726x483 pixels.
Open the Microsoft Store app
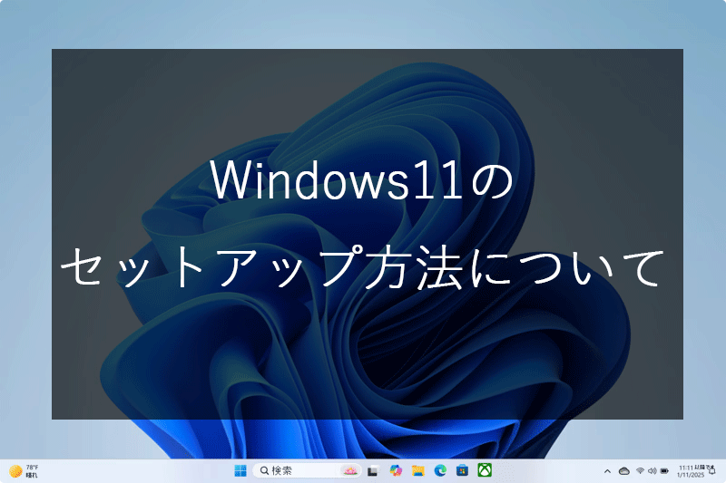(463, 470)
